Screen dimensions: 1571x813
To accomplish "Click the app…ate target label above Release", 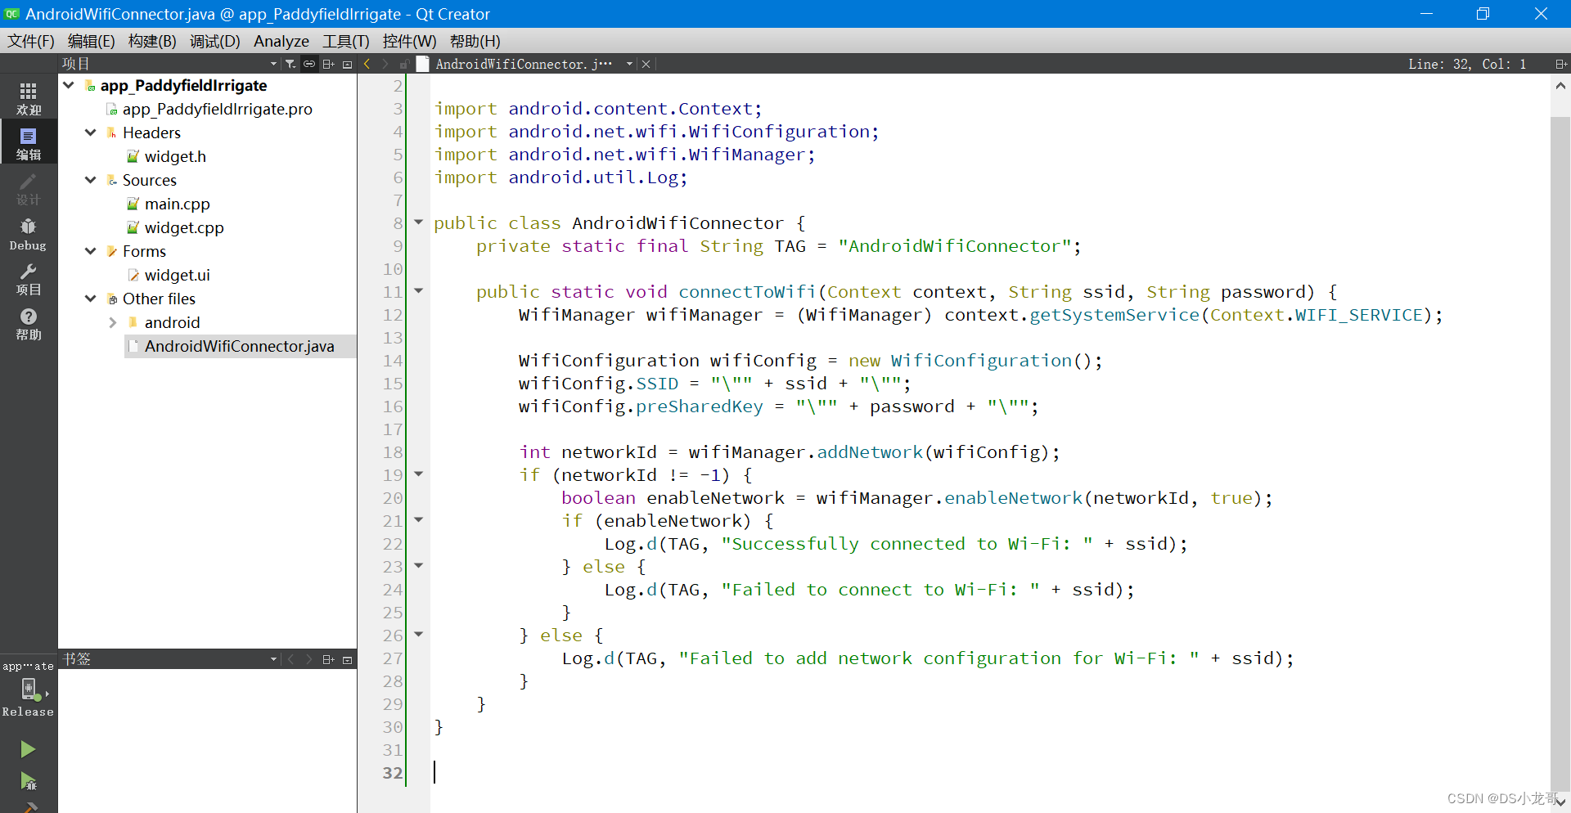I will [29, 666].
